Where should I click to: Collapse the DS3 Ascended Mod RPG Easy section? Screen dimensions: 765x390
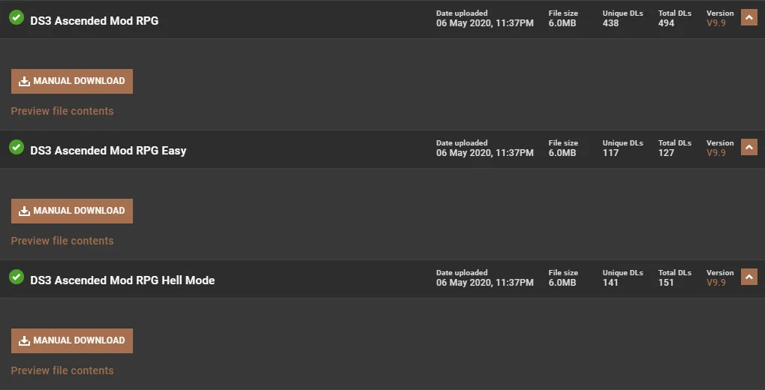pos(748,147)
